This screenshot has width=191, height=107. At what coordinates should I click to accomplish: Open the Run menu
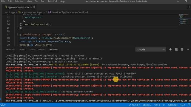click(43, 1)
